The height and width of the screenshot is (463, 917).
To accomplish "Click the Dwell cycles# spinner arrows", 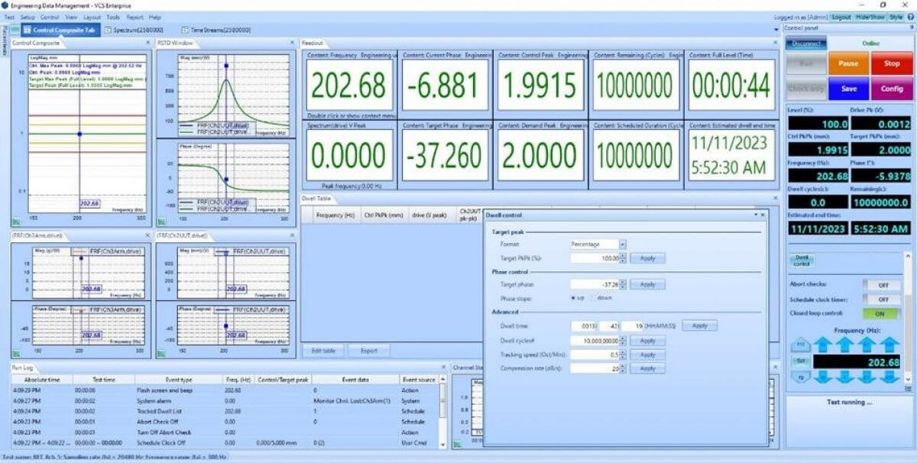I will (x=623, y=340).
